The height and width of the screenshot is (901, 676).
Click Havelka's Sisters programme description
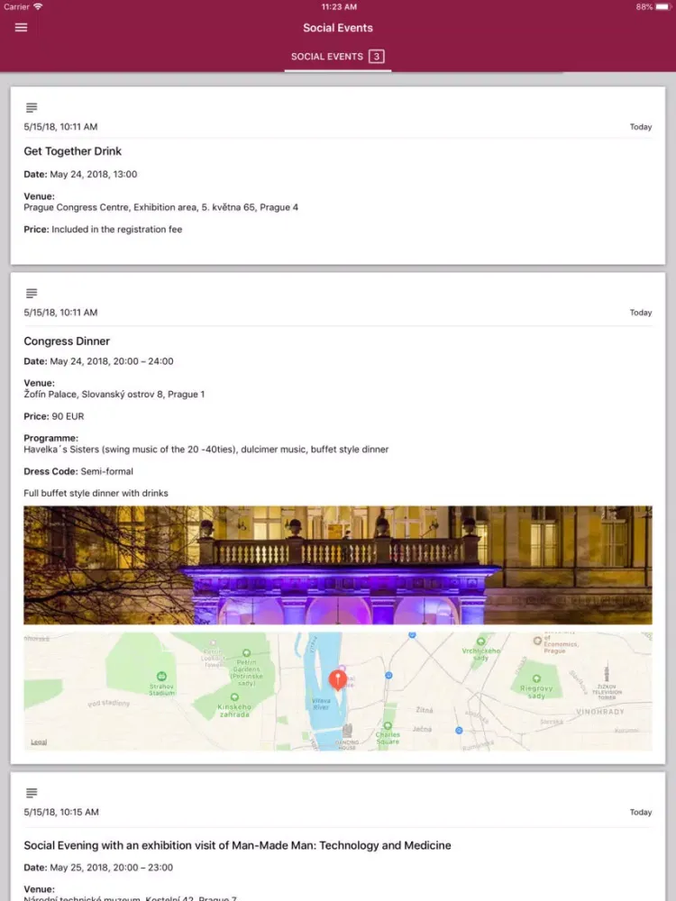[x=206, y=450]
